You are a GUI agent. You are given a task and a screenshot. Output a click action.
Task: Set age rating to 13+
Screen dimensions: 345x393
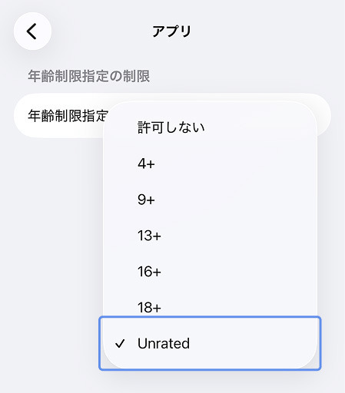[x=210, y=236]
